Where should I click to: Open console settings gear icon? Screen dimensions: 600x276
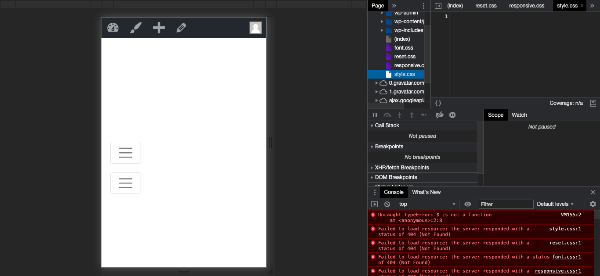click(x=593, y=204)
